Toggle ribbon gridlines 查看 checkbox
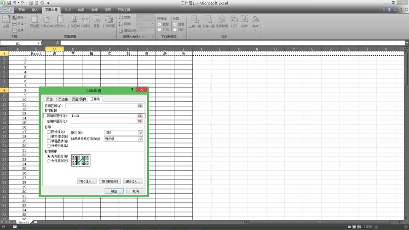 159,24
